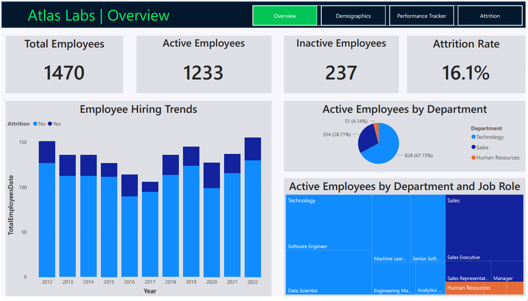Open the Demographics page tab

coord(353,16)
